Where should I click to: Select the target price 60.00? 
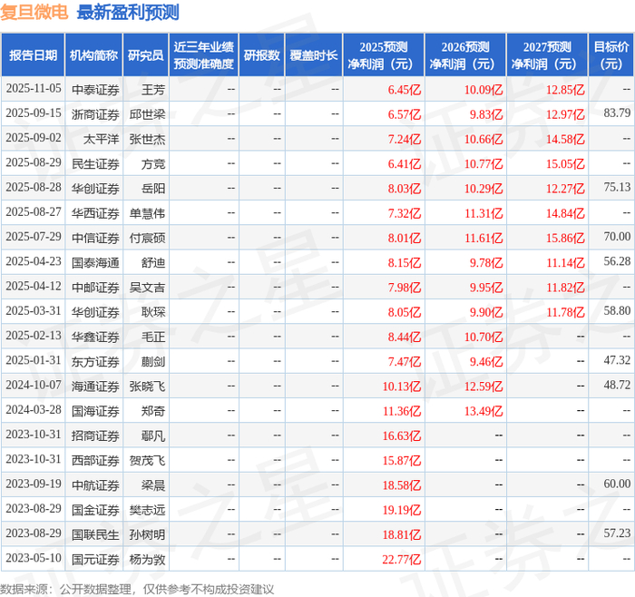tap(617, 484)
